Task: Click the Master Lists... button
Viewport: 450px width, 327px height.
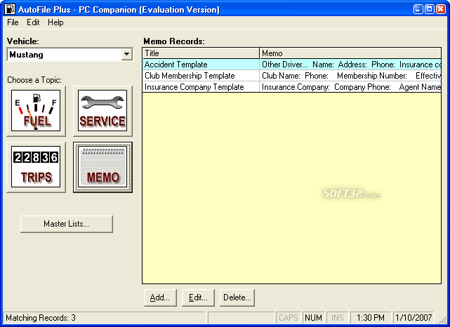Action: coord(66,224)
